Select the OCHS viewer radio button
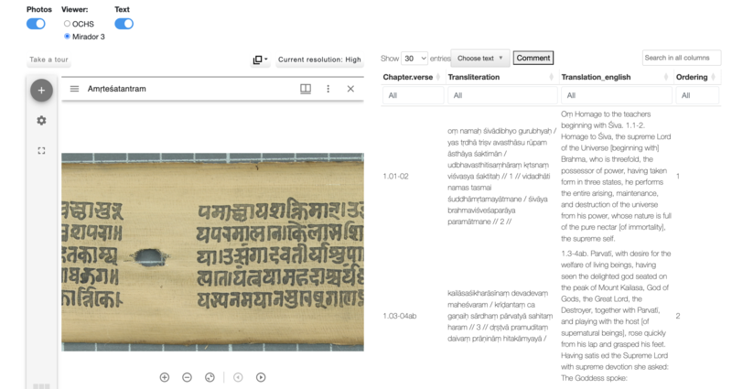732x389 pixels. tap(67, 24)
